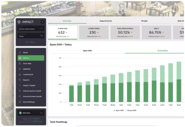Select the Metrics icon in the sidebar
The image size is (185, 127).
click(20, 58)
